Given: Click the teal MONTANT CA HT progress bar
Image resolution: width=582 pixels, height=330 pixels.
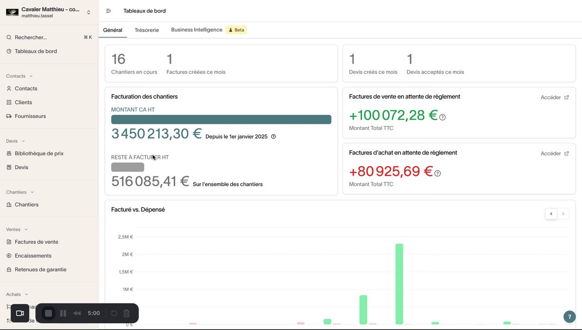Looking at the screenshot, I should tap(221, 120).
